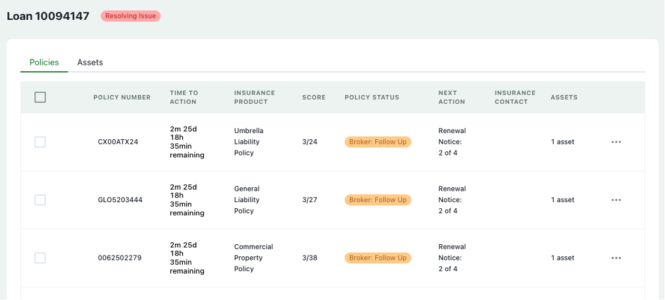Select the GLO5203444 policy checkbox

[40, 200]
